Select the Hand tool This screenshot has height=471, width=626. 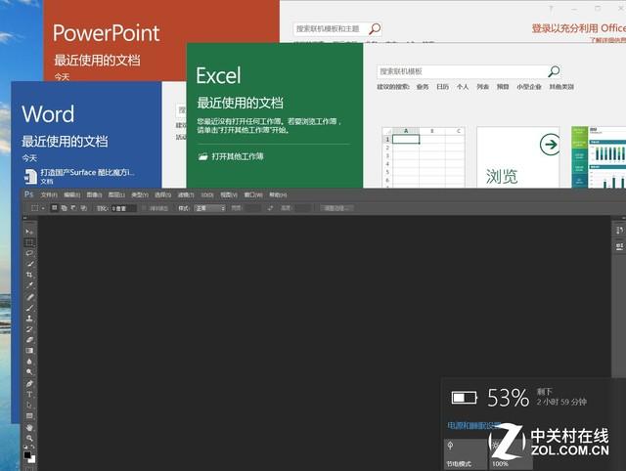click(x=29, y=427)
